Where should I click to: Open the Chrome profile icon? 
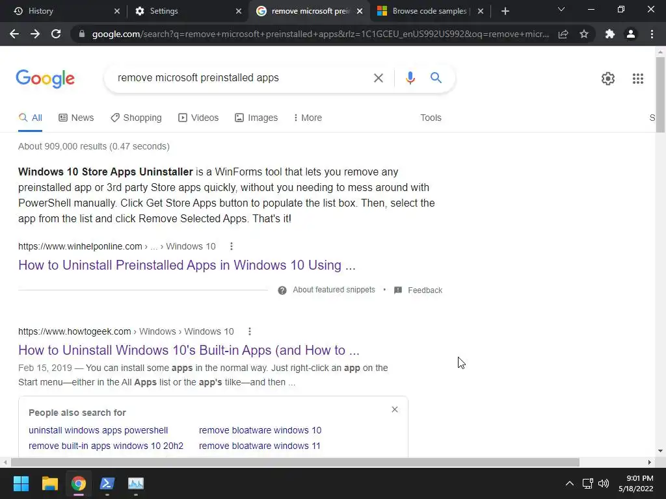point(631,34)
